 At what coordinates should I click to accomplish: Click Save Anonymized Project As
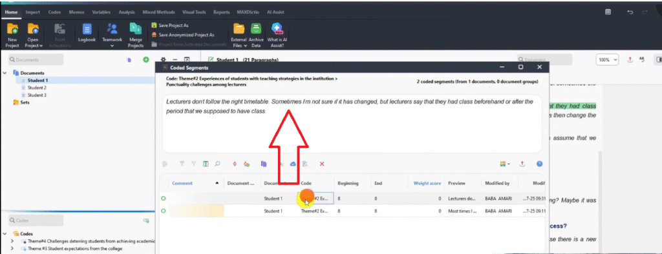pos(183,35)
